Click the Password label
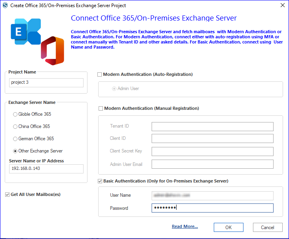The width and height of the screenshot is (289, 239). pyautogui.click(x=119, y=208)
